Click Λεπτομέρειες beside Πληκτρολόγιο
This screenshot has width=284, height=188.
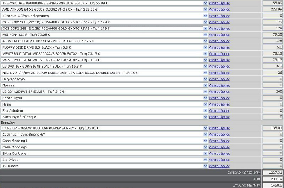(219, 79)
